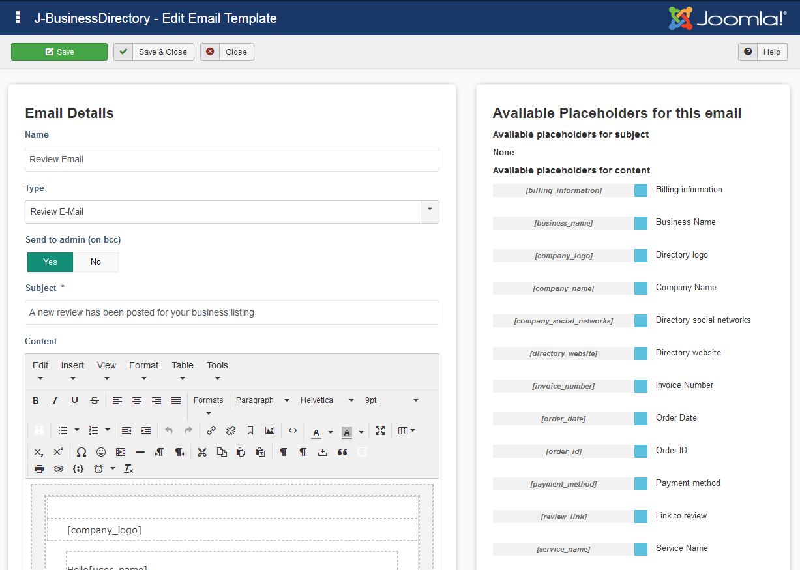Toggle the preview eye icon
800x570 pixels.
59,469
